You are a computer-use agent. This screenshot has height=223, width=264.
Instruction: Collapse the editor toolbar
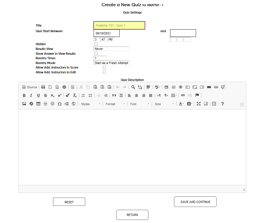coord(242,105)
